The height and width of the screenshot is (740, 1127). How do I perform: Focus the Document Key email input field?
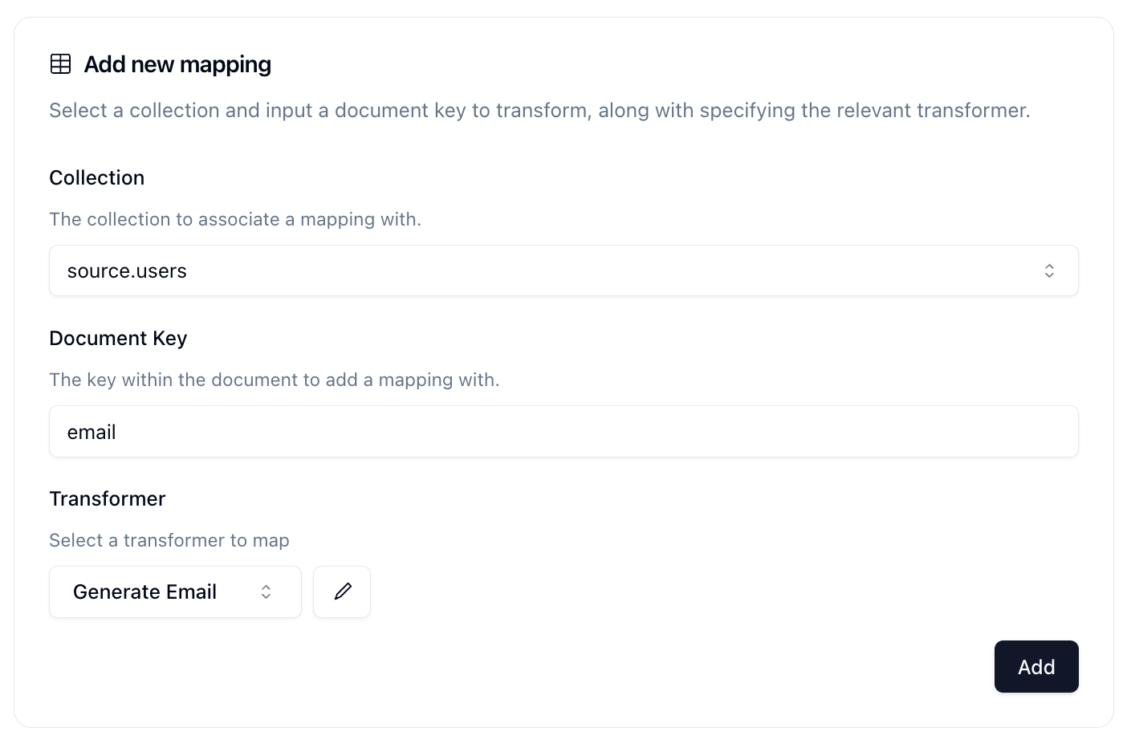[x=563, y=432]
